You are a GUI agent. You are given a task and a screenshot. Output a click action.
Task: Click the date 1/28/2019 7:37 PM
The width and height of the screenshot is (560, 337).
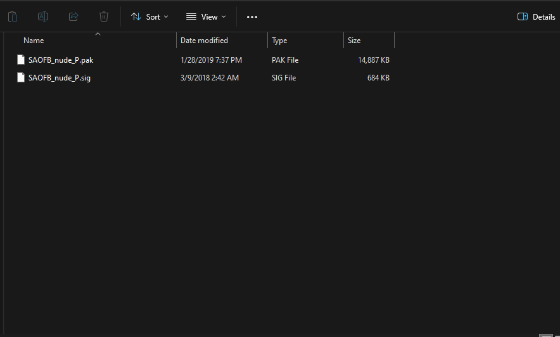point(211,60)
